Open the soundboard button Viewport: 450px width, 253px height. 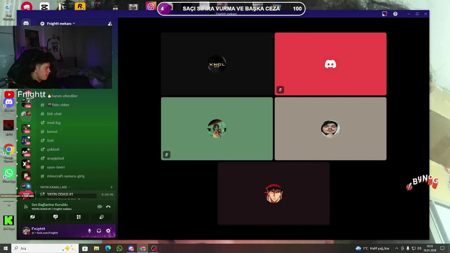pos(102,217)
